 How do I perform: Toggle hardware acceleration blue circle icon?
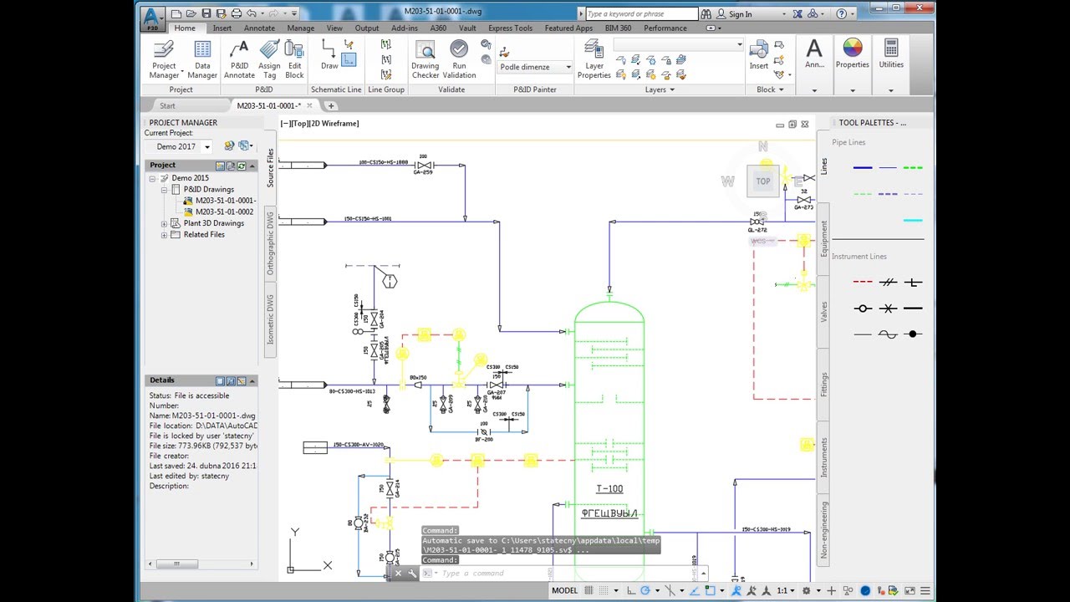pyautogui.click(x=865, y=590)
